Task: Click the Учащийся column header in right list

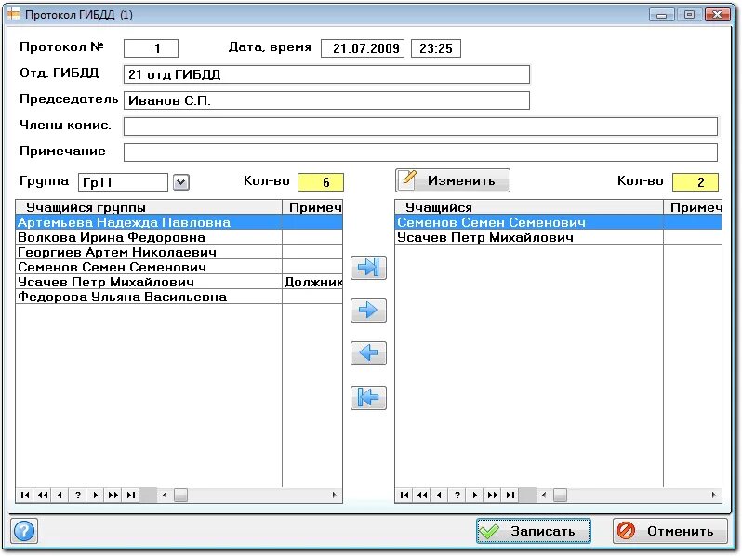Action: (529, 207)
